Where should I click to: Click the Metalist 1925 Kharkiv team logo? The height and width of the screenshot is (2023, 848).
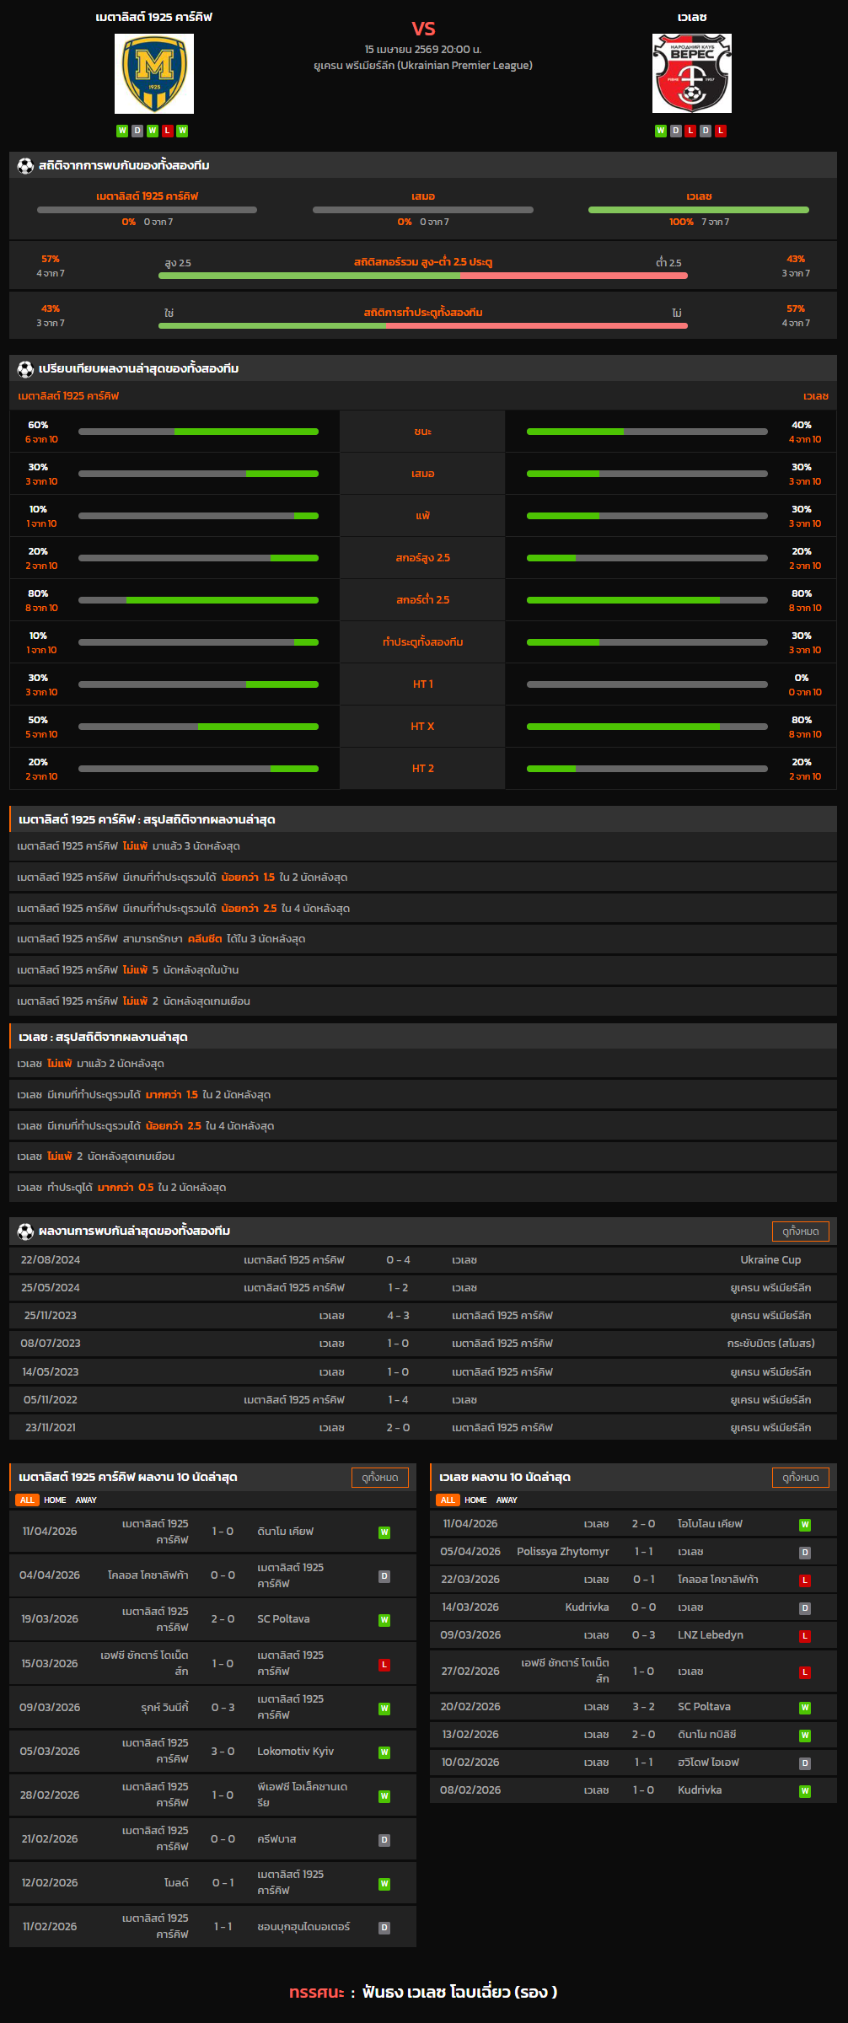click(x=154, y=74)
